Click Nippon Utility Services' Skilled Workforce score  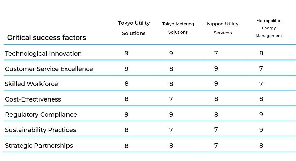coord(216,84)
